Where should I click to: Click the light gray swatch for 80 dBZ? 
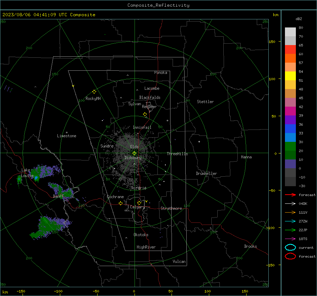pos(290,32)
